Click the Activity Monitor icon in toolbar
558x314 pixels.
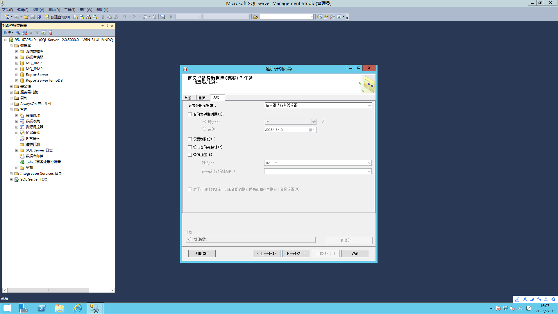tap(163, 17)
